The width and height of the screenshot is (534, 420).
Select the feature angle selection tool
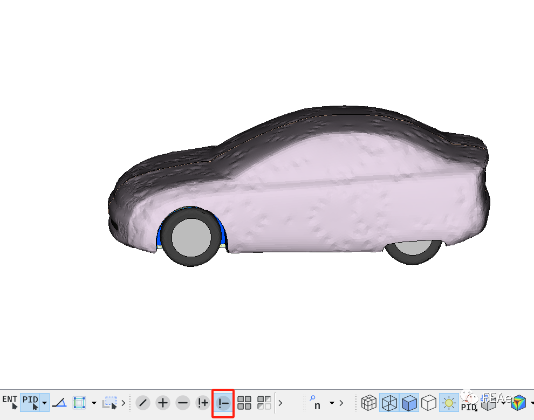[x=59, y=403]
